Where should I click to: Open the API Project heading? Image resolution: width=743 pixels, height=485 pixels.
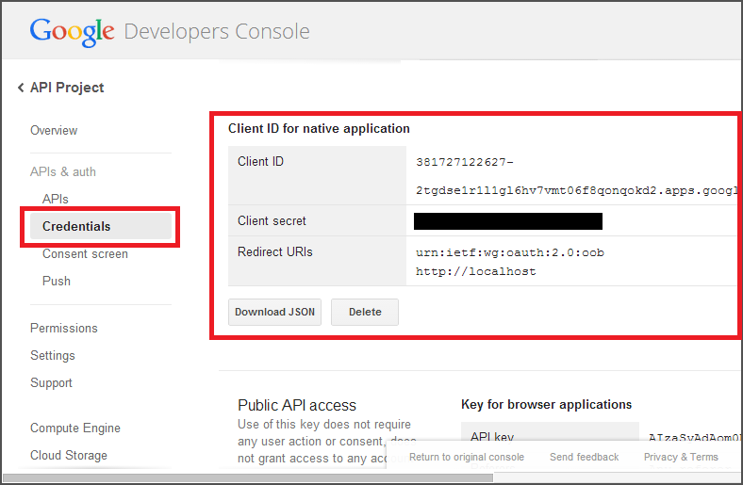click(67, 88)
